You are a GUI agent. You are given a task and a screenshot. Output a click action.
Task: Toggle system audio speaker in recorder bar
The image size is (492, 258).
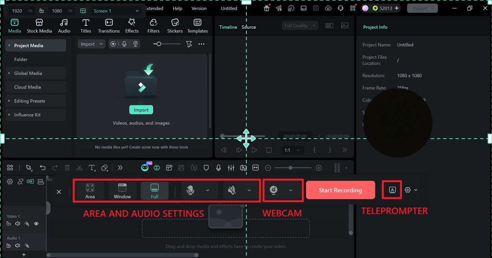pos(232,190)
